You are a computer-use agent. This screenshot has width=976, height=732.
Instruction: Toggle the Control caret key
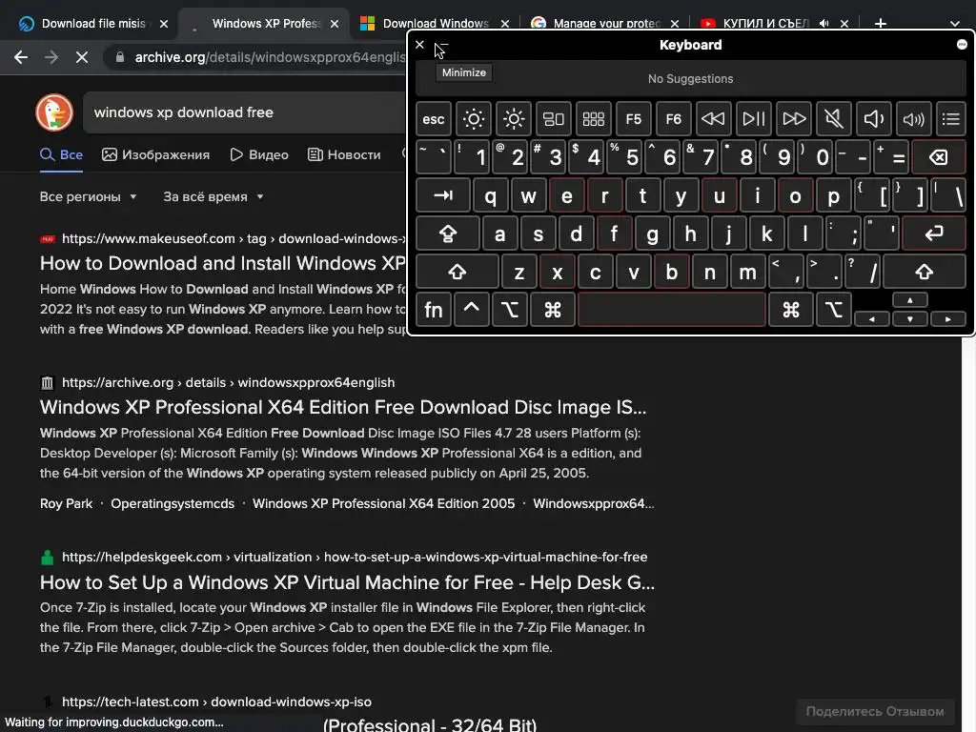pos(471,310)
